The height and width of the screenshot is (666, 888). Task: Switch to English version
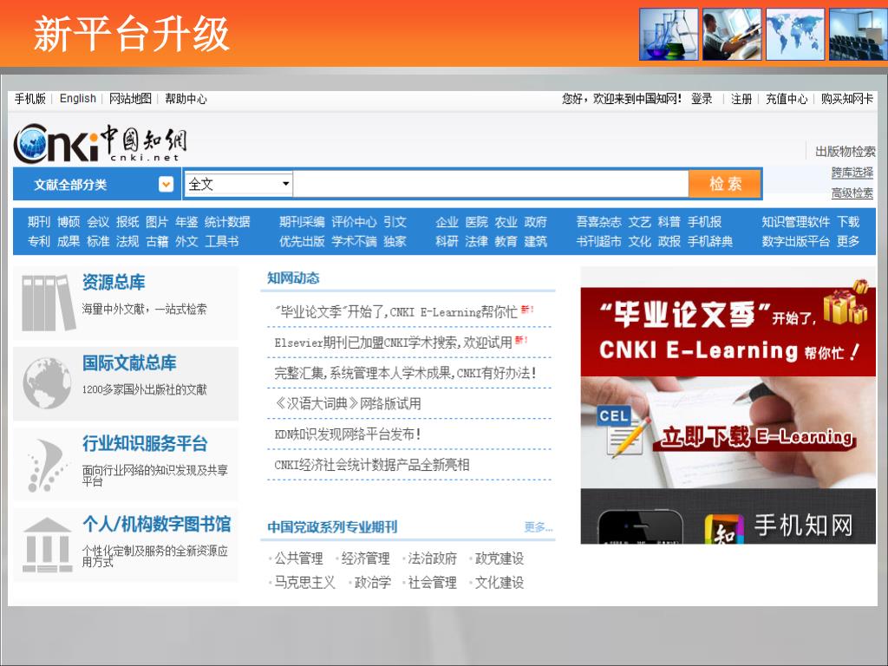pos(77,99)
